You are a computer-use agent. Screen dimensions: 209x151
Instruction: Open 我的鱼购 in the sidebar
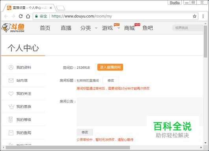click(24, 133)
